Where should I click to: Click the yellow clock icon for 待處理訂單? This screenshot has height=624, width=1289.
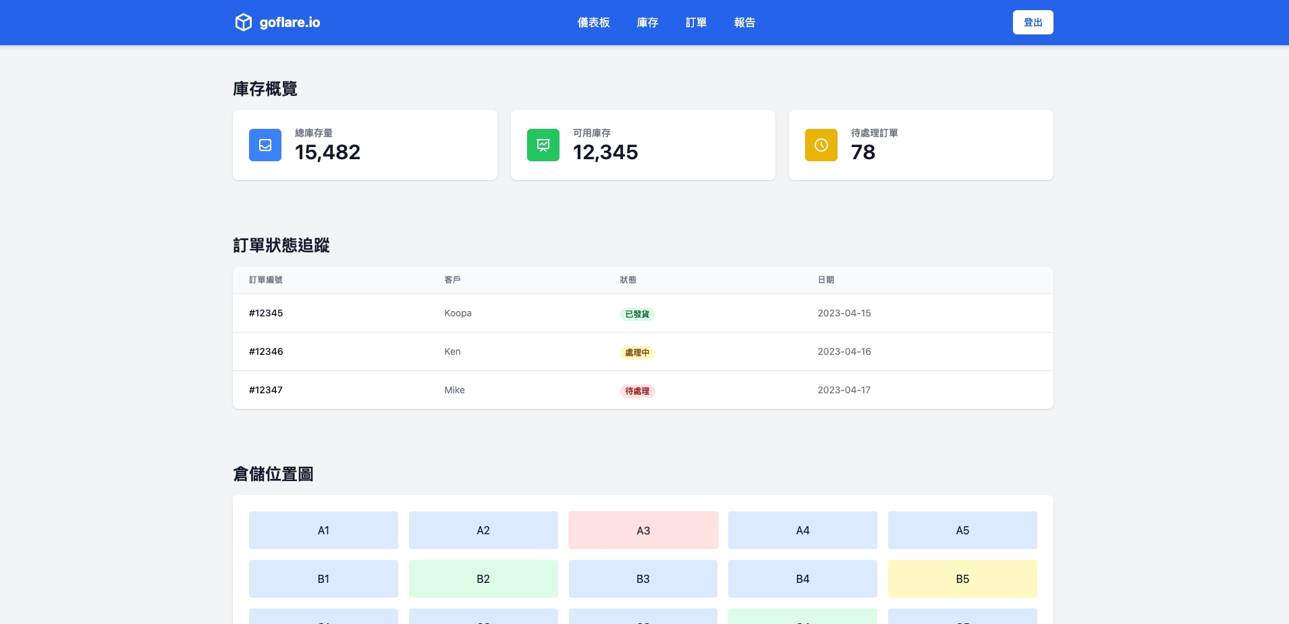(821, 145)
